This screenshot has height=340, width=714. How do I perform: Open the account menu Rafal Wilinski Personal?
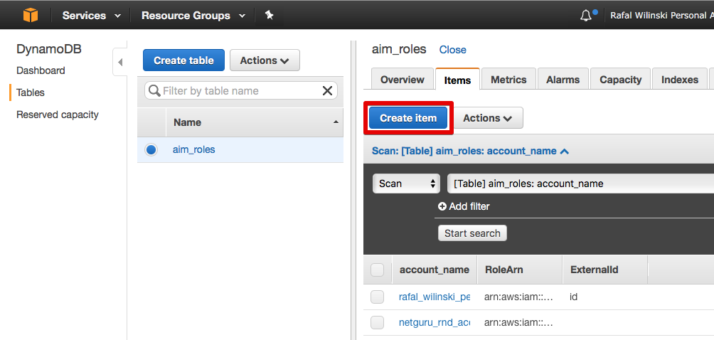tap(661, 16)
